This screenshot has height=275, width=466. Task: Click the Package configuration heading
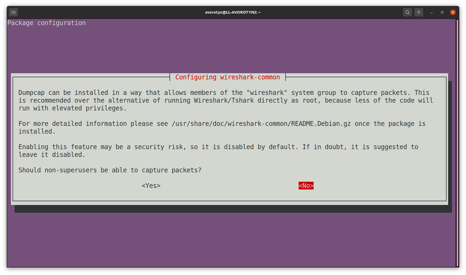click(x=46, y=23)
